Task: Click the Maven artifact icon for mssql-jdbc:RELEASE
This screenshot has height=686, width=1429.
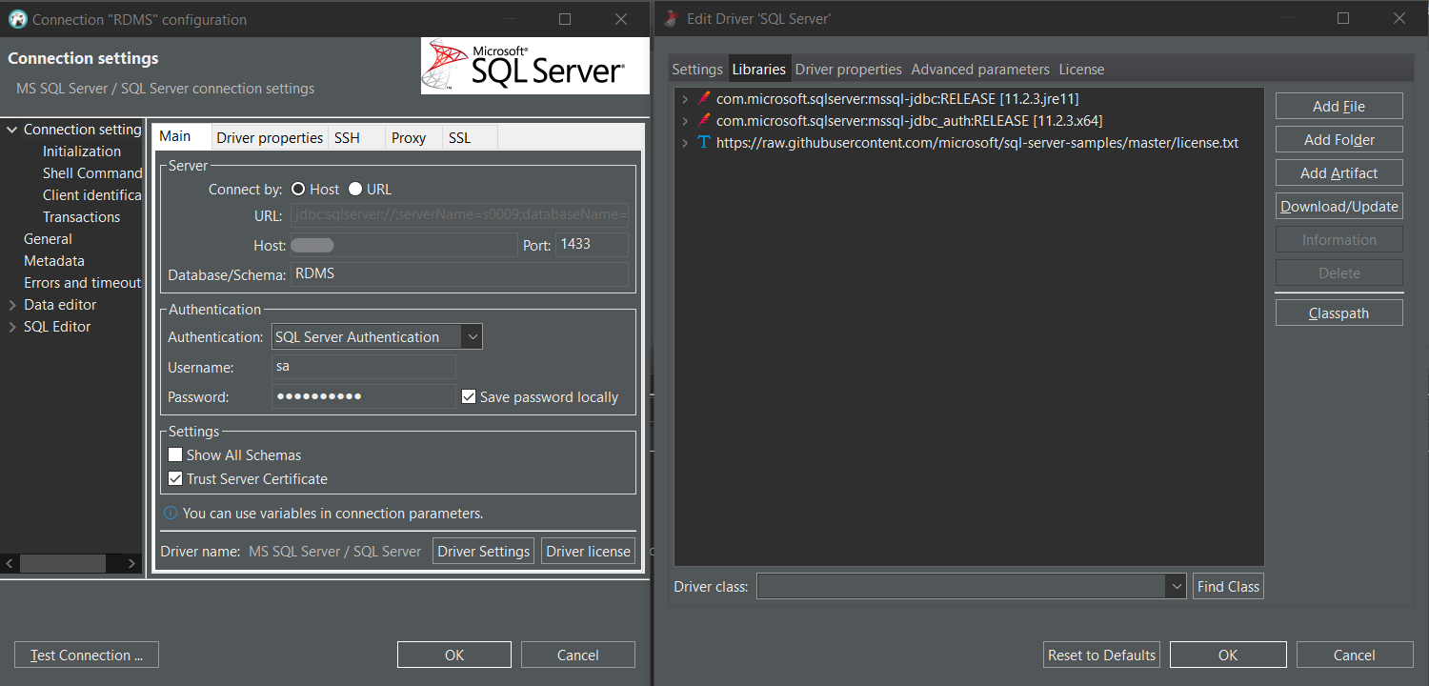Action: point(703,98)
